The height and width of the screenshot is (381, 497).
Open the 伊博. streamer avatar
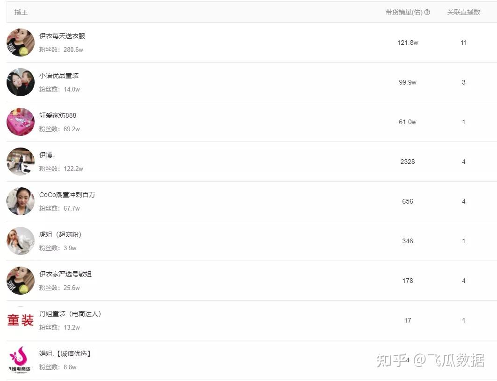(x=21, y=162)
